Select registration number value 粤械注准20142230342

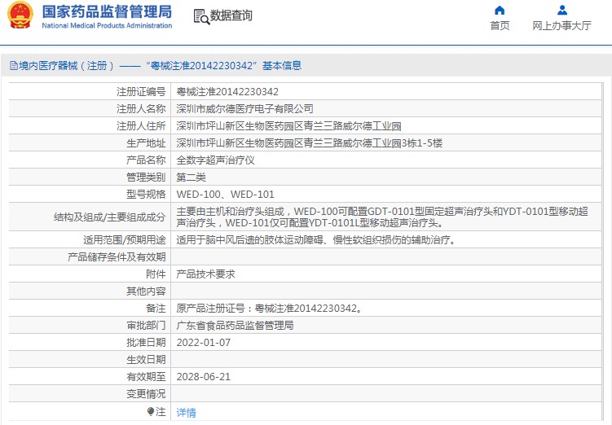(x=227, y=92)
